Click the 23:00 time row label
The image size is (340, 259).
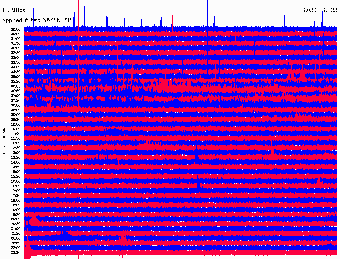click(16, 248)
